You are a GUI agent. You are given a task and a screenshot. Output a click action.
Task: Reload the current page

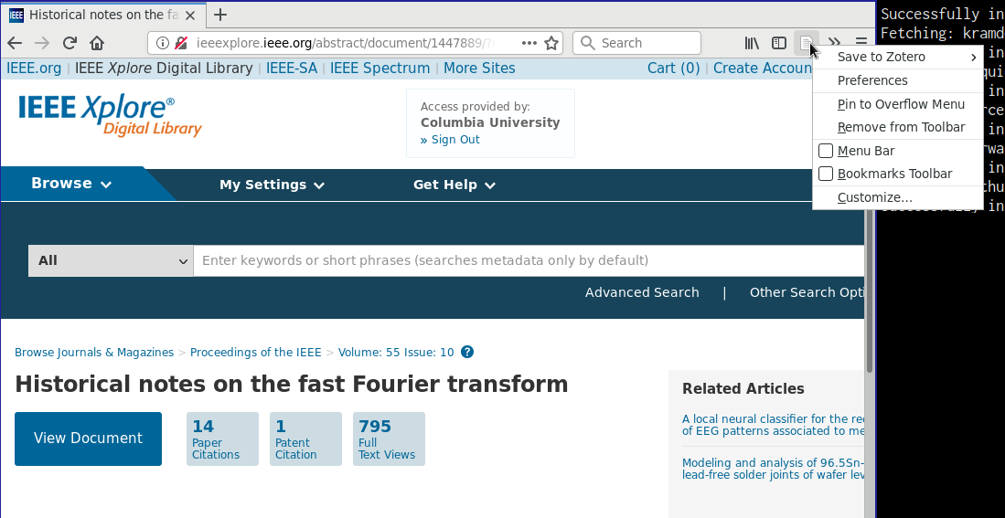point(69,43)
